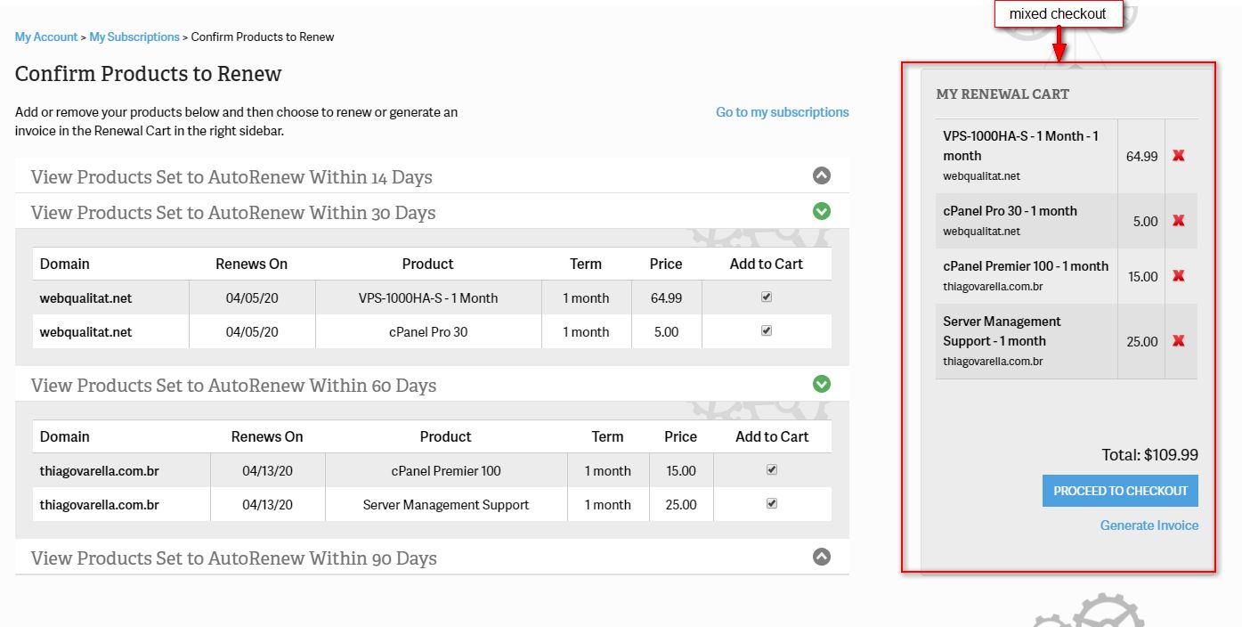This screenshot has width=1242, height=627.
Task: Uncheck Add to Cart for cPanel Pro 30
Action: (x=767, y=330)
